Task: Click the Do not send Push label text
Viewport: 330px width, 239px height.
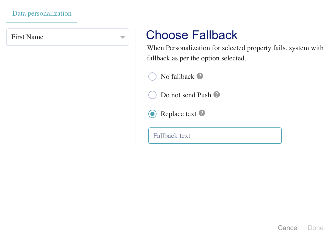Action: 186,95
